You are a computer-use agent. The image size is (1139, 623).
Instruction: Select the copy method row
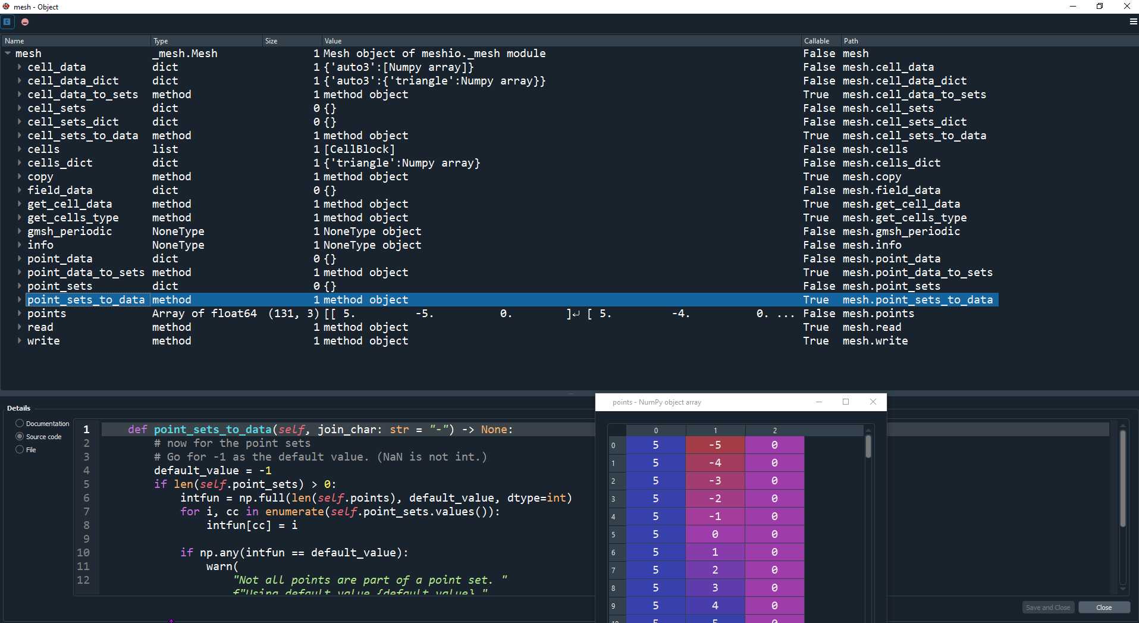click(500, 177)
